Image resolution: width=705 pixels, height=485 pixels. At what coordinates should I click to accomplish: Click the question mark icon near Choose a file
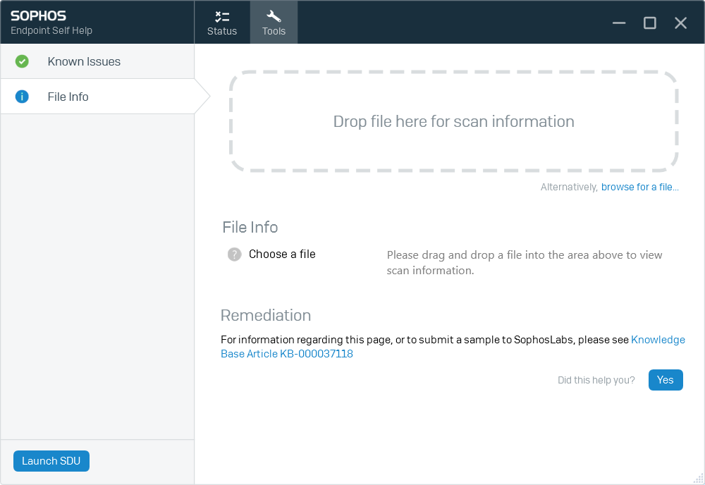tap(234, 254)
